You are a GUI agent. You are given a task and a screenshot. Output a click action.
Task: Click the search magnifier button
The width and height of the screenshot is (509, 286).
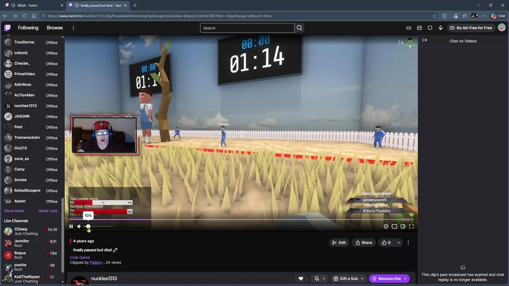(299, 28)
